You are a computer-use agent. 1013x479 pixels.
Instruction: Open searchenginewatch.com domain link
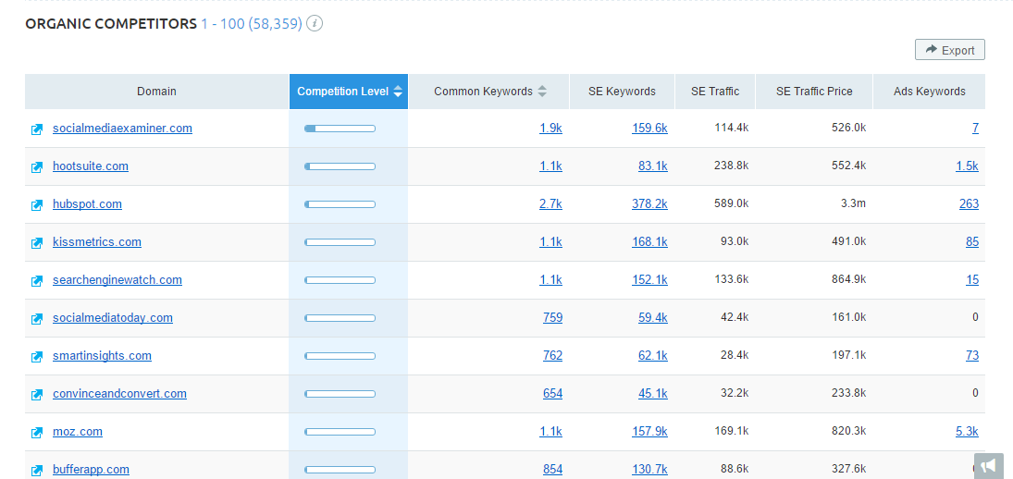point(117,279)
